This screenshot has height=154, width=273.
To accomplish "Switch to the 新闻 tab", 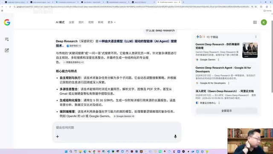I will tap(101, 22).
